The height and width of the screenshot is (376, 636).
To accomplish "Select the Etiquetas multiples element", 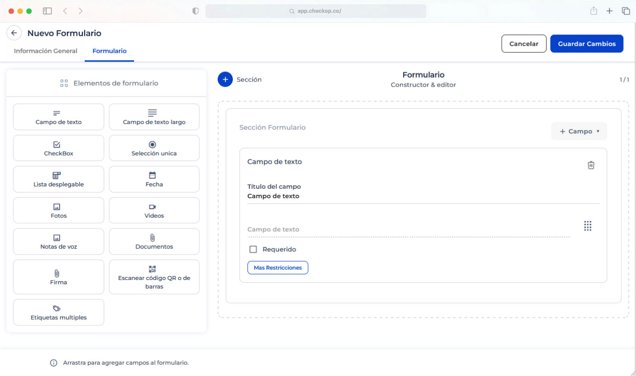I will click(x=58, y=312).
